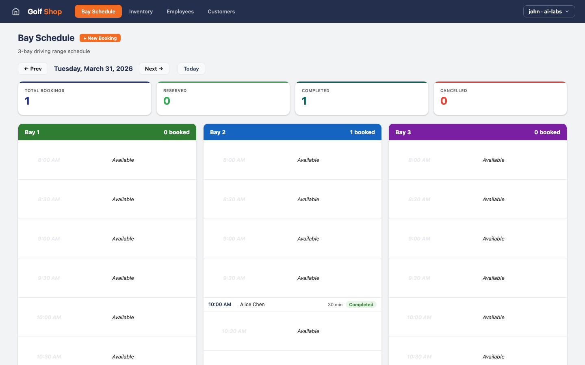Screen dimensions: 585x365
Task: Open Alice Chen's 10:00 AM booking
Action: pyautogui.click(x=252, y=305)
